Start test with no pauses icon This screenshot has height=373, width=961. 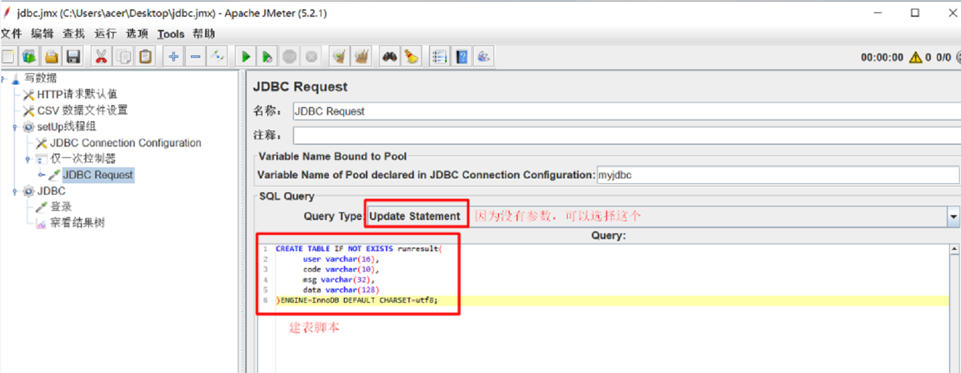click(267, 57)
